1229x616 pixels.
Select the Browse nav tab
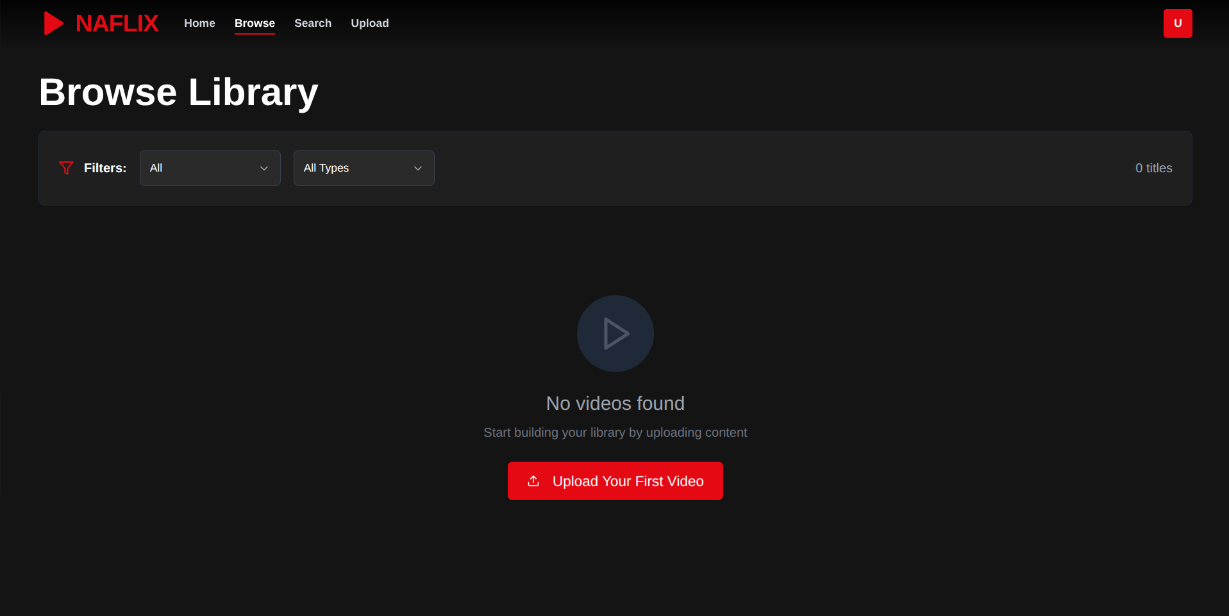pos(255,23)
